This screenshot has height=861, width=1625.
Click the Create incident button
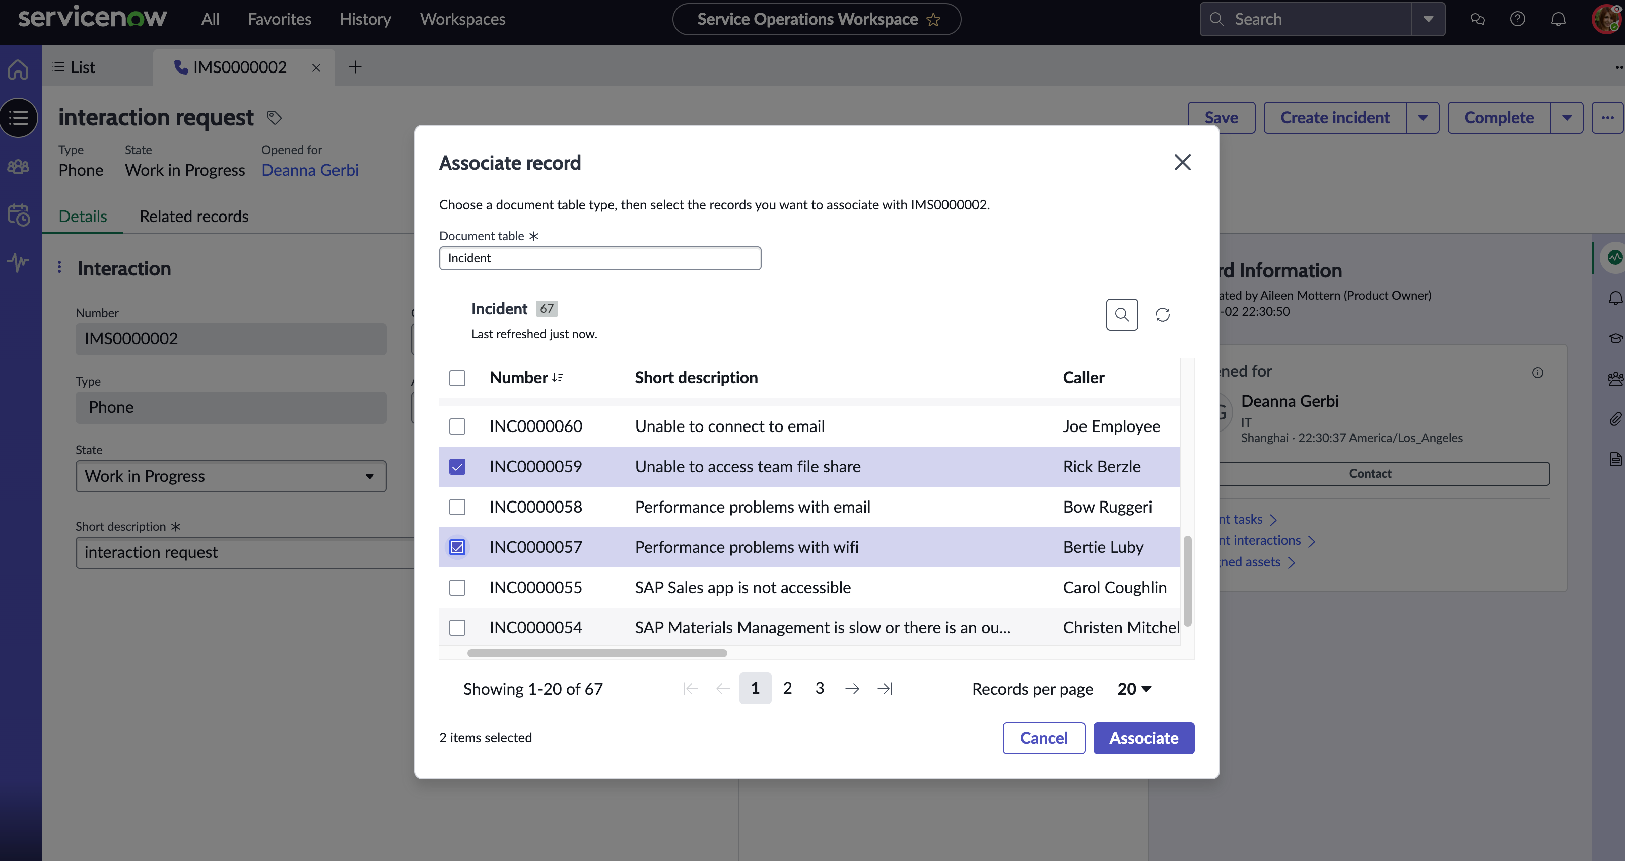click(1335, 118)
